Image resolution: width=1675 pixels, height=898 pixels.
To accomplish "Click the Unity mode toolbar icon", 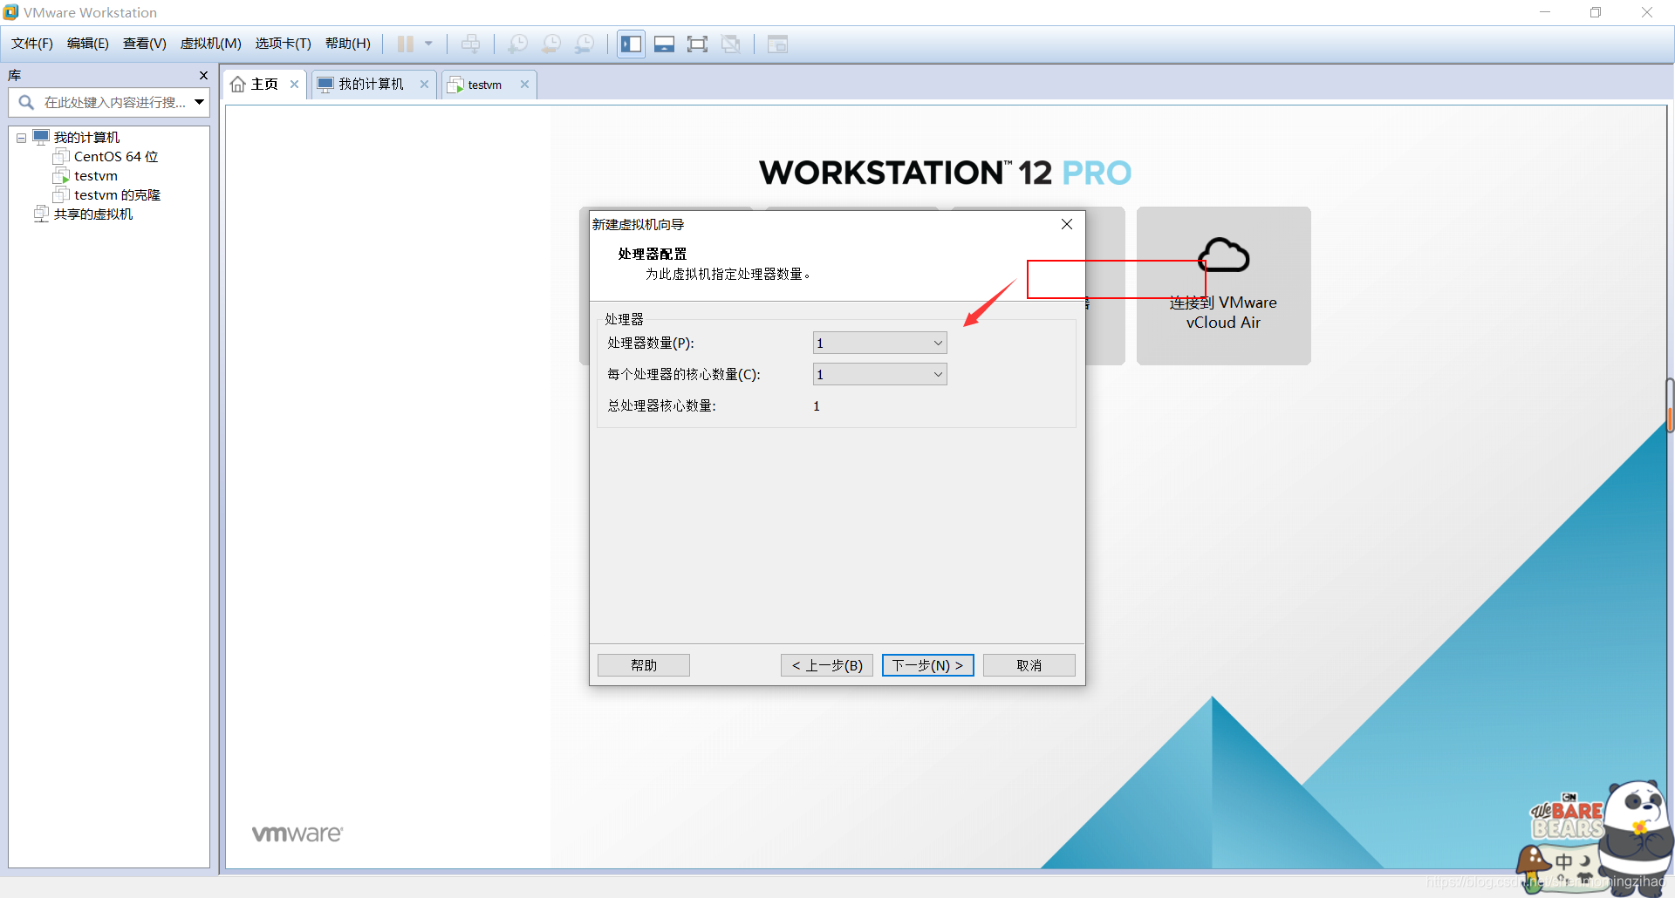I will pyautogui.click(x=731, y=44).
